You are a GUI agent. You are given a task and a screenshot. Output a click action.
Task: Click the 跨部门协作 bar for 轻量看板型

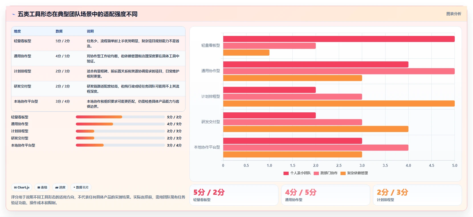(269, 46)
